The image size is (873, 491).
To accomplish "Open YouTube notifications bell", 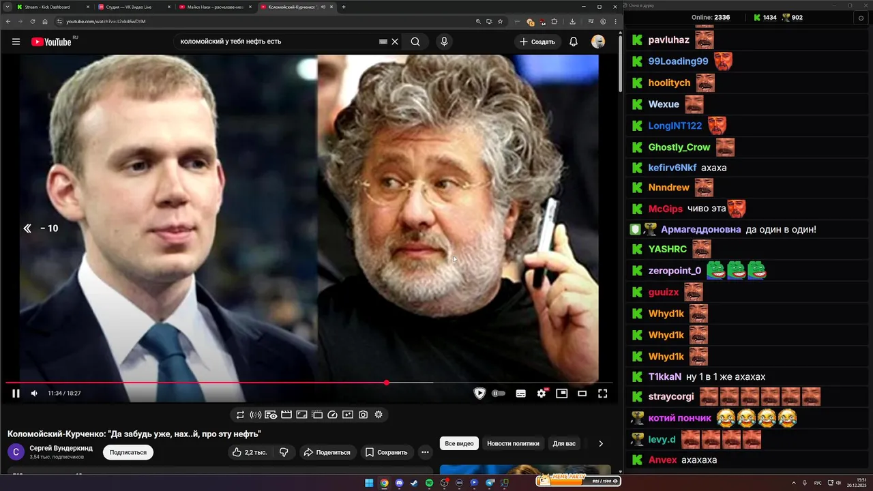I will pos(574,42).
